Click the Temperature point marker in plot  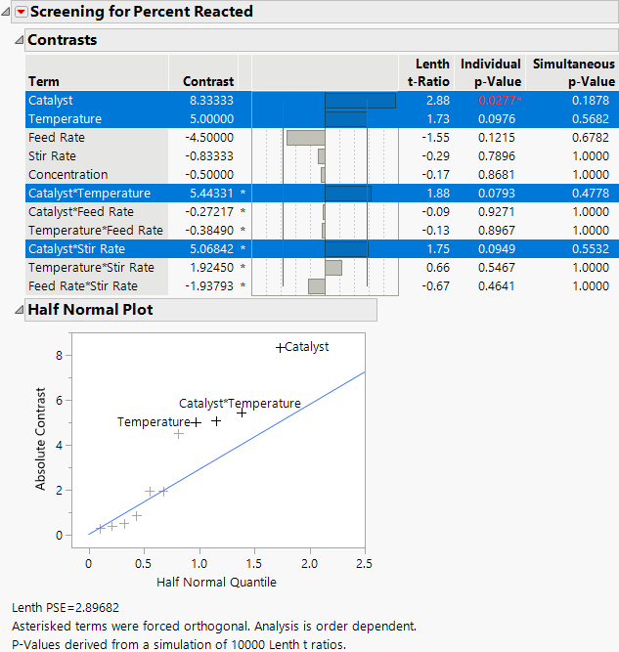click(197, 422)
